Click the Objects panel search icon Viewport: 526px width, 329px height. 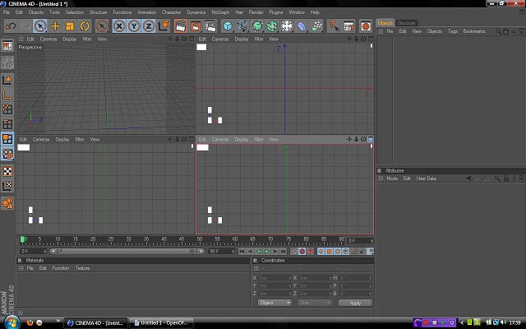point(499,31)
